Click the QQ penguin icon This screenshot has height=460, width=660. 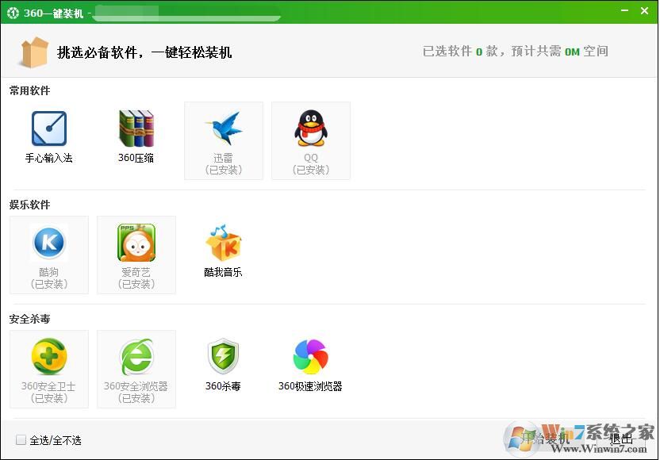[311, 128]
